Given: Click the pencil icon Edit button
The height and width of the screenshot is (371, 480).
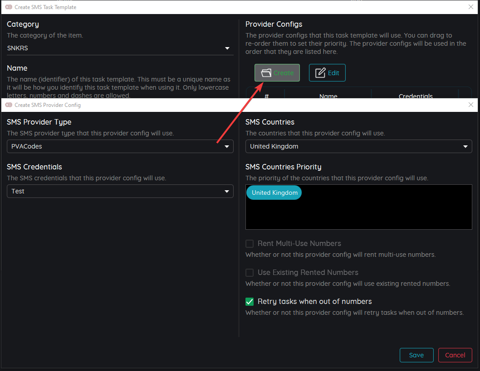Looking at the screenshot, I should tap(327, 72).
